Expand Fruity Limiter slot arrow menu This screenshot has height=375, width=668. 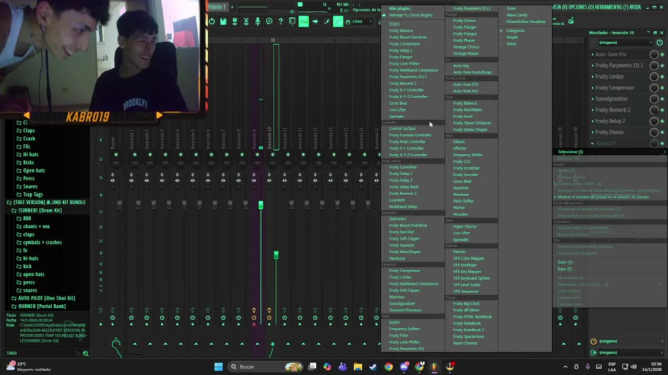pyautogui.click(x=592, y=77)
